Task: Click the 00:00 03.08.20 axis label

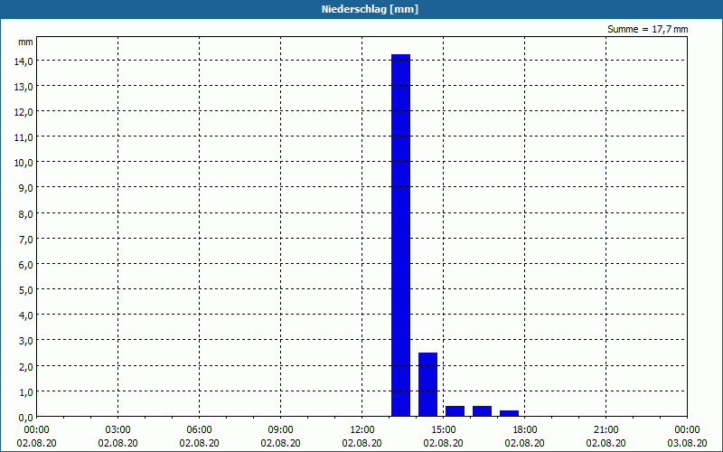Action: click(687, 437)
